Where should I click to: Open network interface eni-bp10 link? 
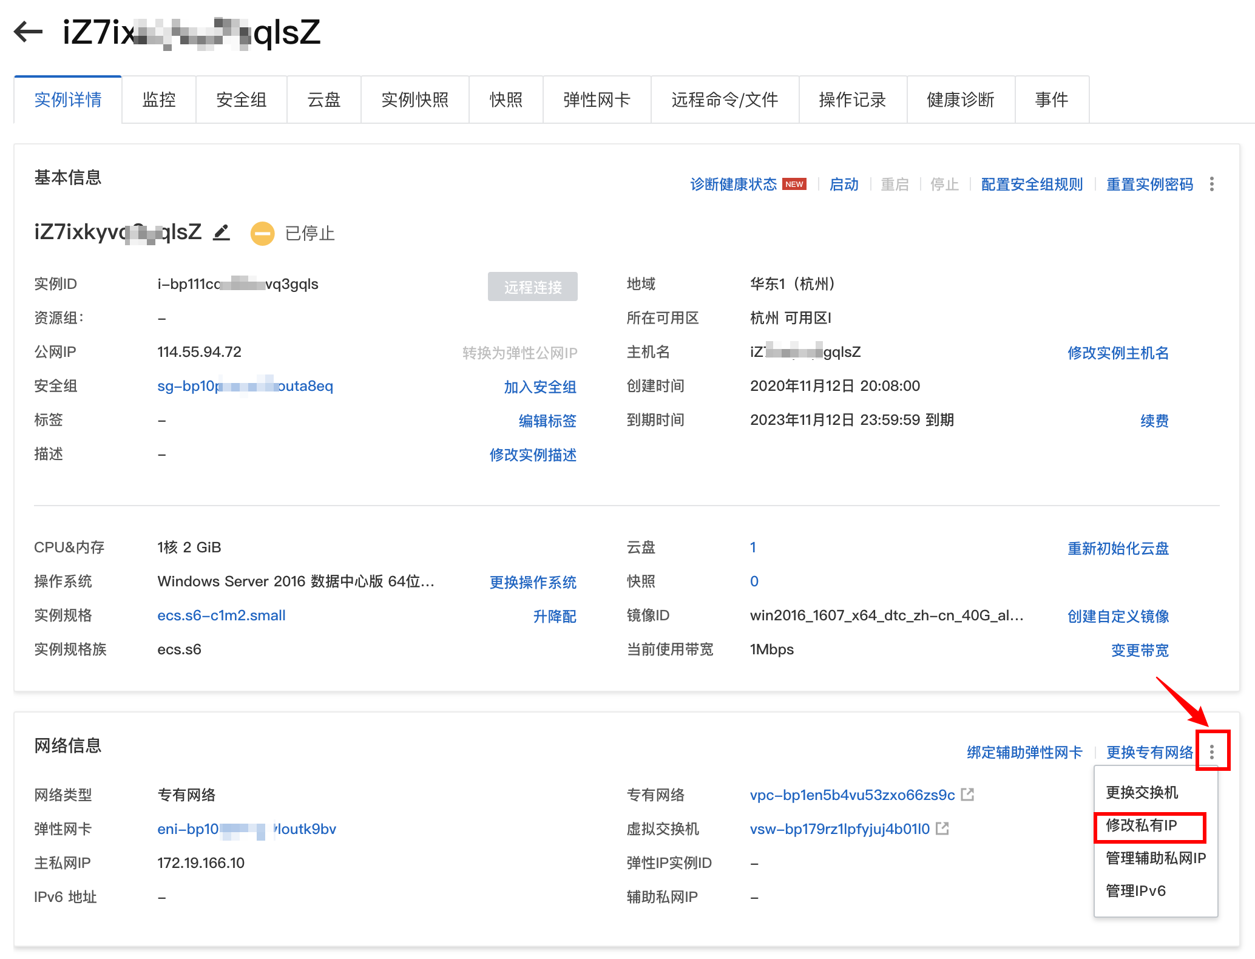coord(246,829)
